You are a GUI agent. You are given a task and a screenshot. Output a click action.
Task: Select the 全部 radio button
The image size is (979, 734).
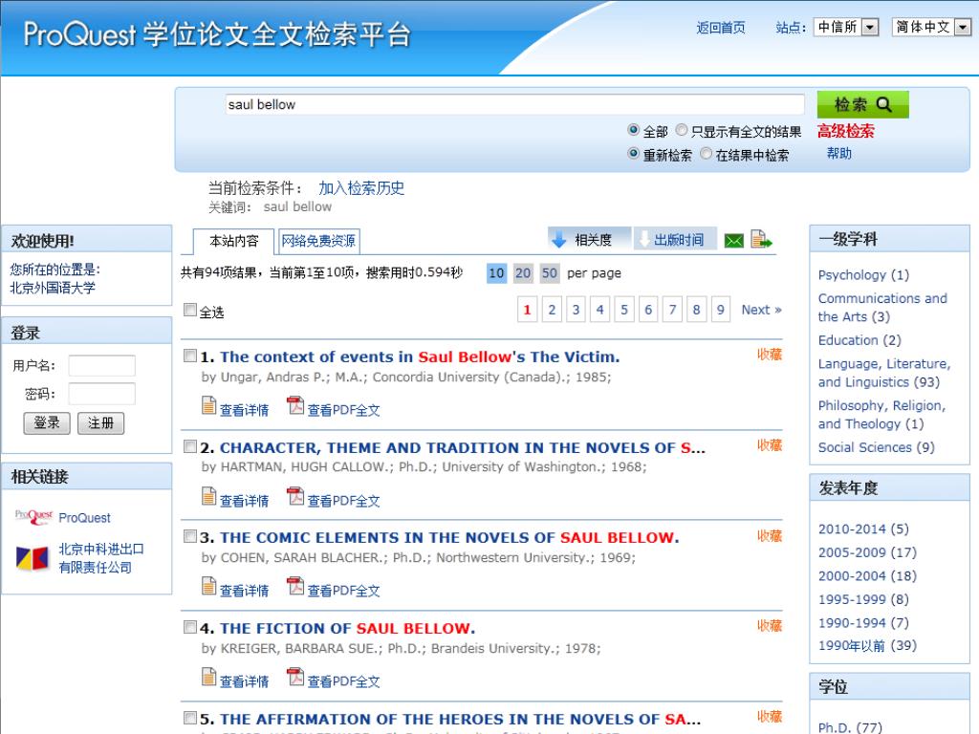coord(633,130)
